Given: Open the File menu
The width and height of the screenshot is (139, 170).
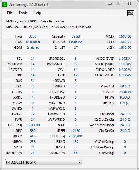Looking at the screenshot, I should coord(10,13).
